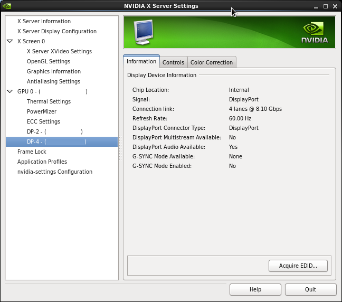The width and height of the screenshot is (342, 302).
Task: Click the '60.00 Hz' refresh rate value
Action: pyautogui.click(x=240, y=118)
